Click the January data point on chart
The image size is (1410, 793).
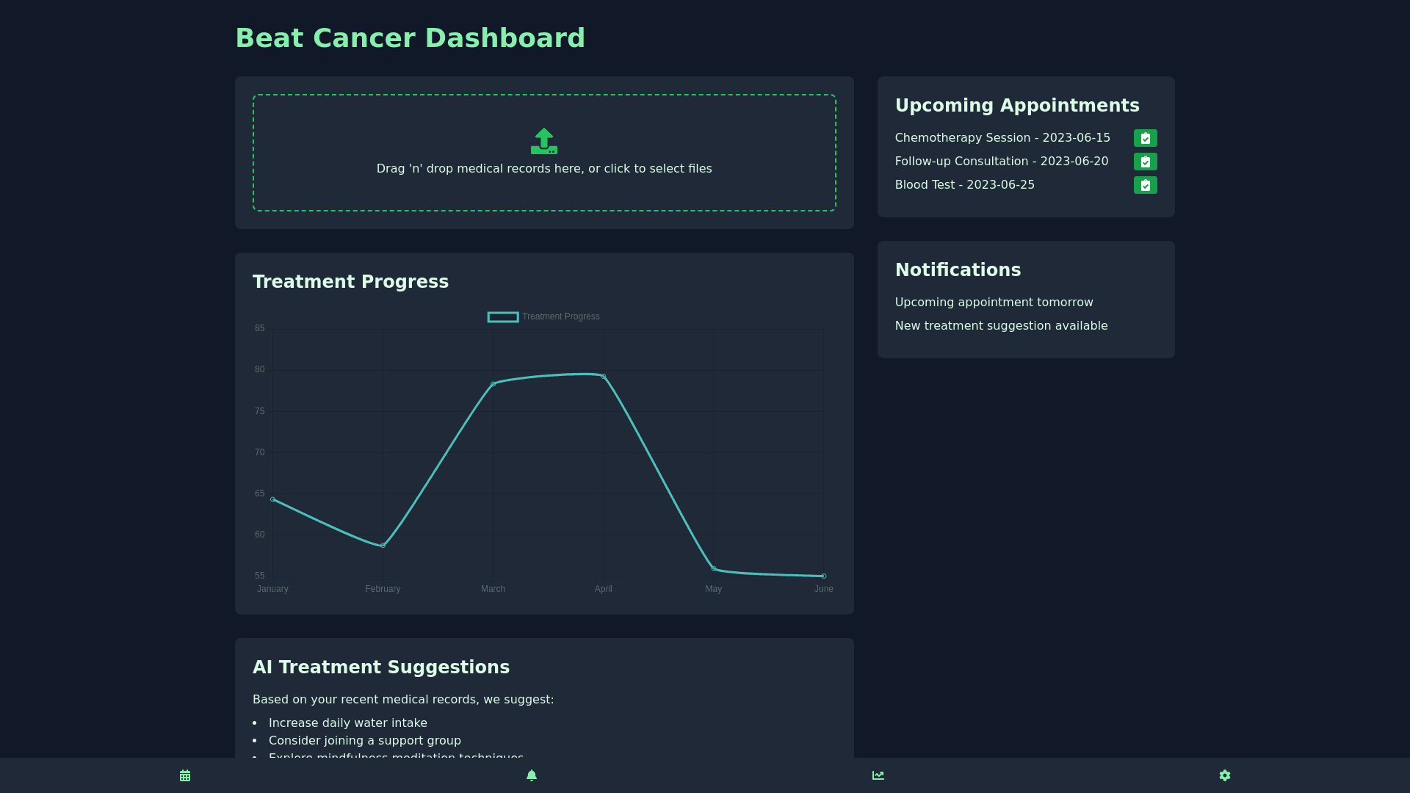click(273, 499)
